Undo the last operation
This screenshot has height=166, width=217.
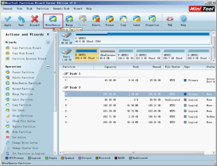[21, 21]
